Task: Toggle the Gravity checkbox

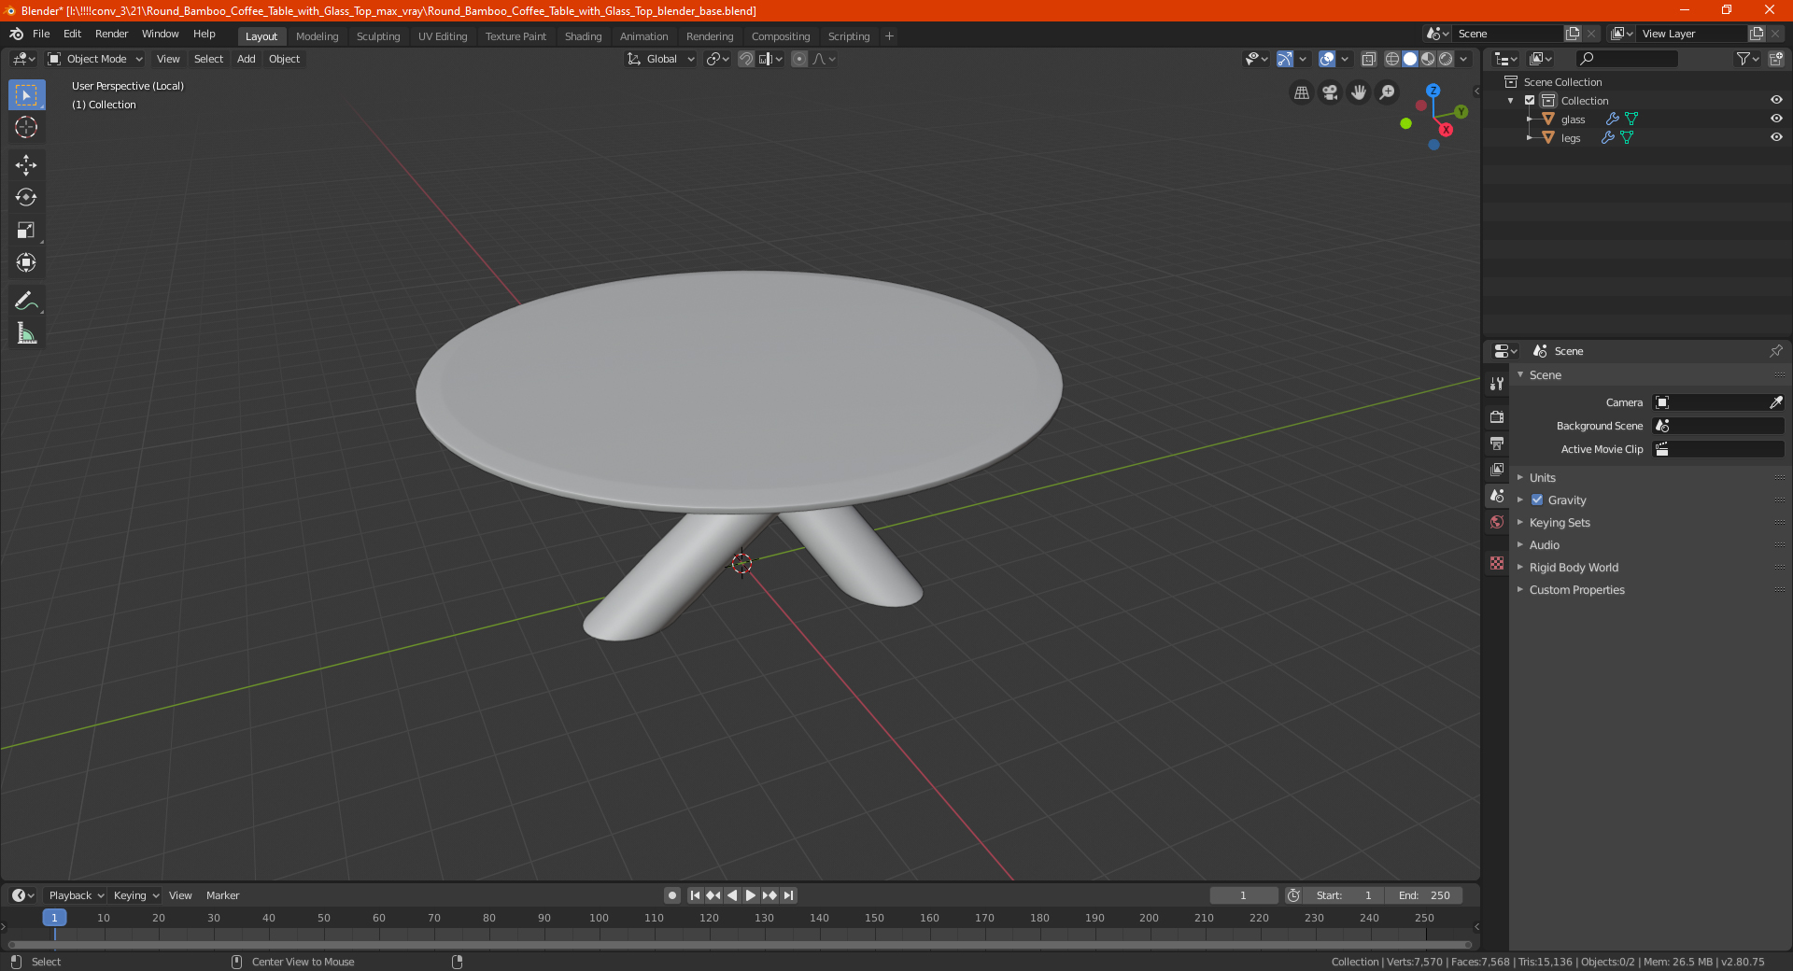Action: coord(1537,500)
